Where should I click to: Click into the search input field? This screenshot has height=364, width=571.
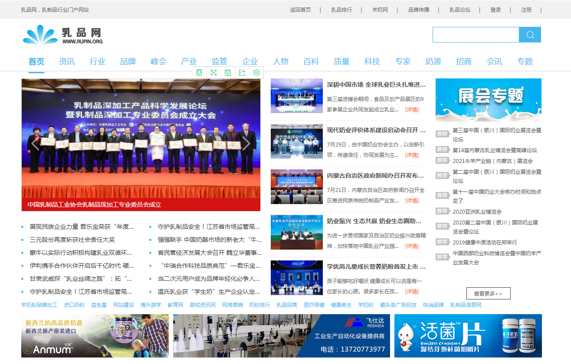(476, 35)
